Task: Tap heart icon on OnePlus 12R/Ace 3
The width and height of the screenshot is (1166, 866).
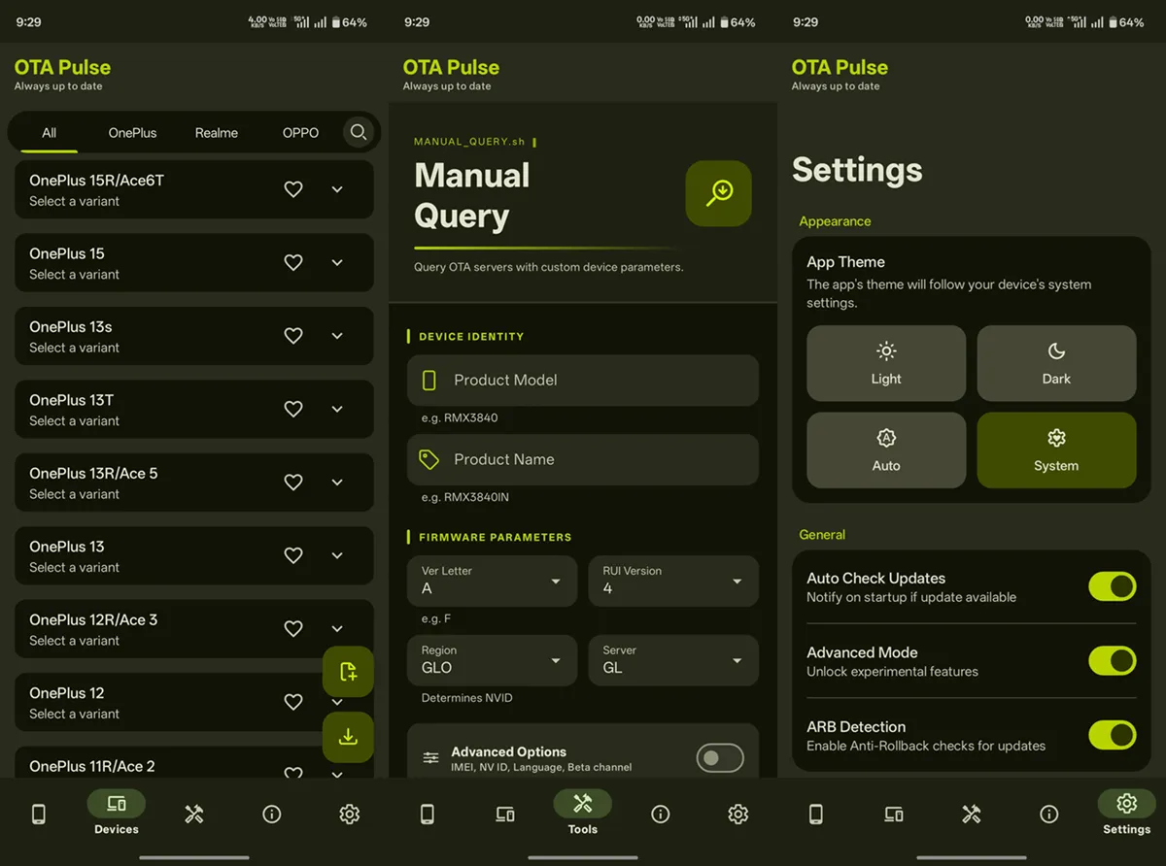Action: [x=293, y=629]
